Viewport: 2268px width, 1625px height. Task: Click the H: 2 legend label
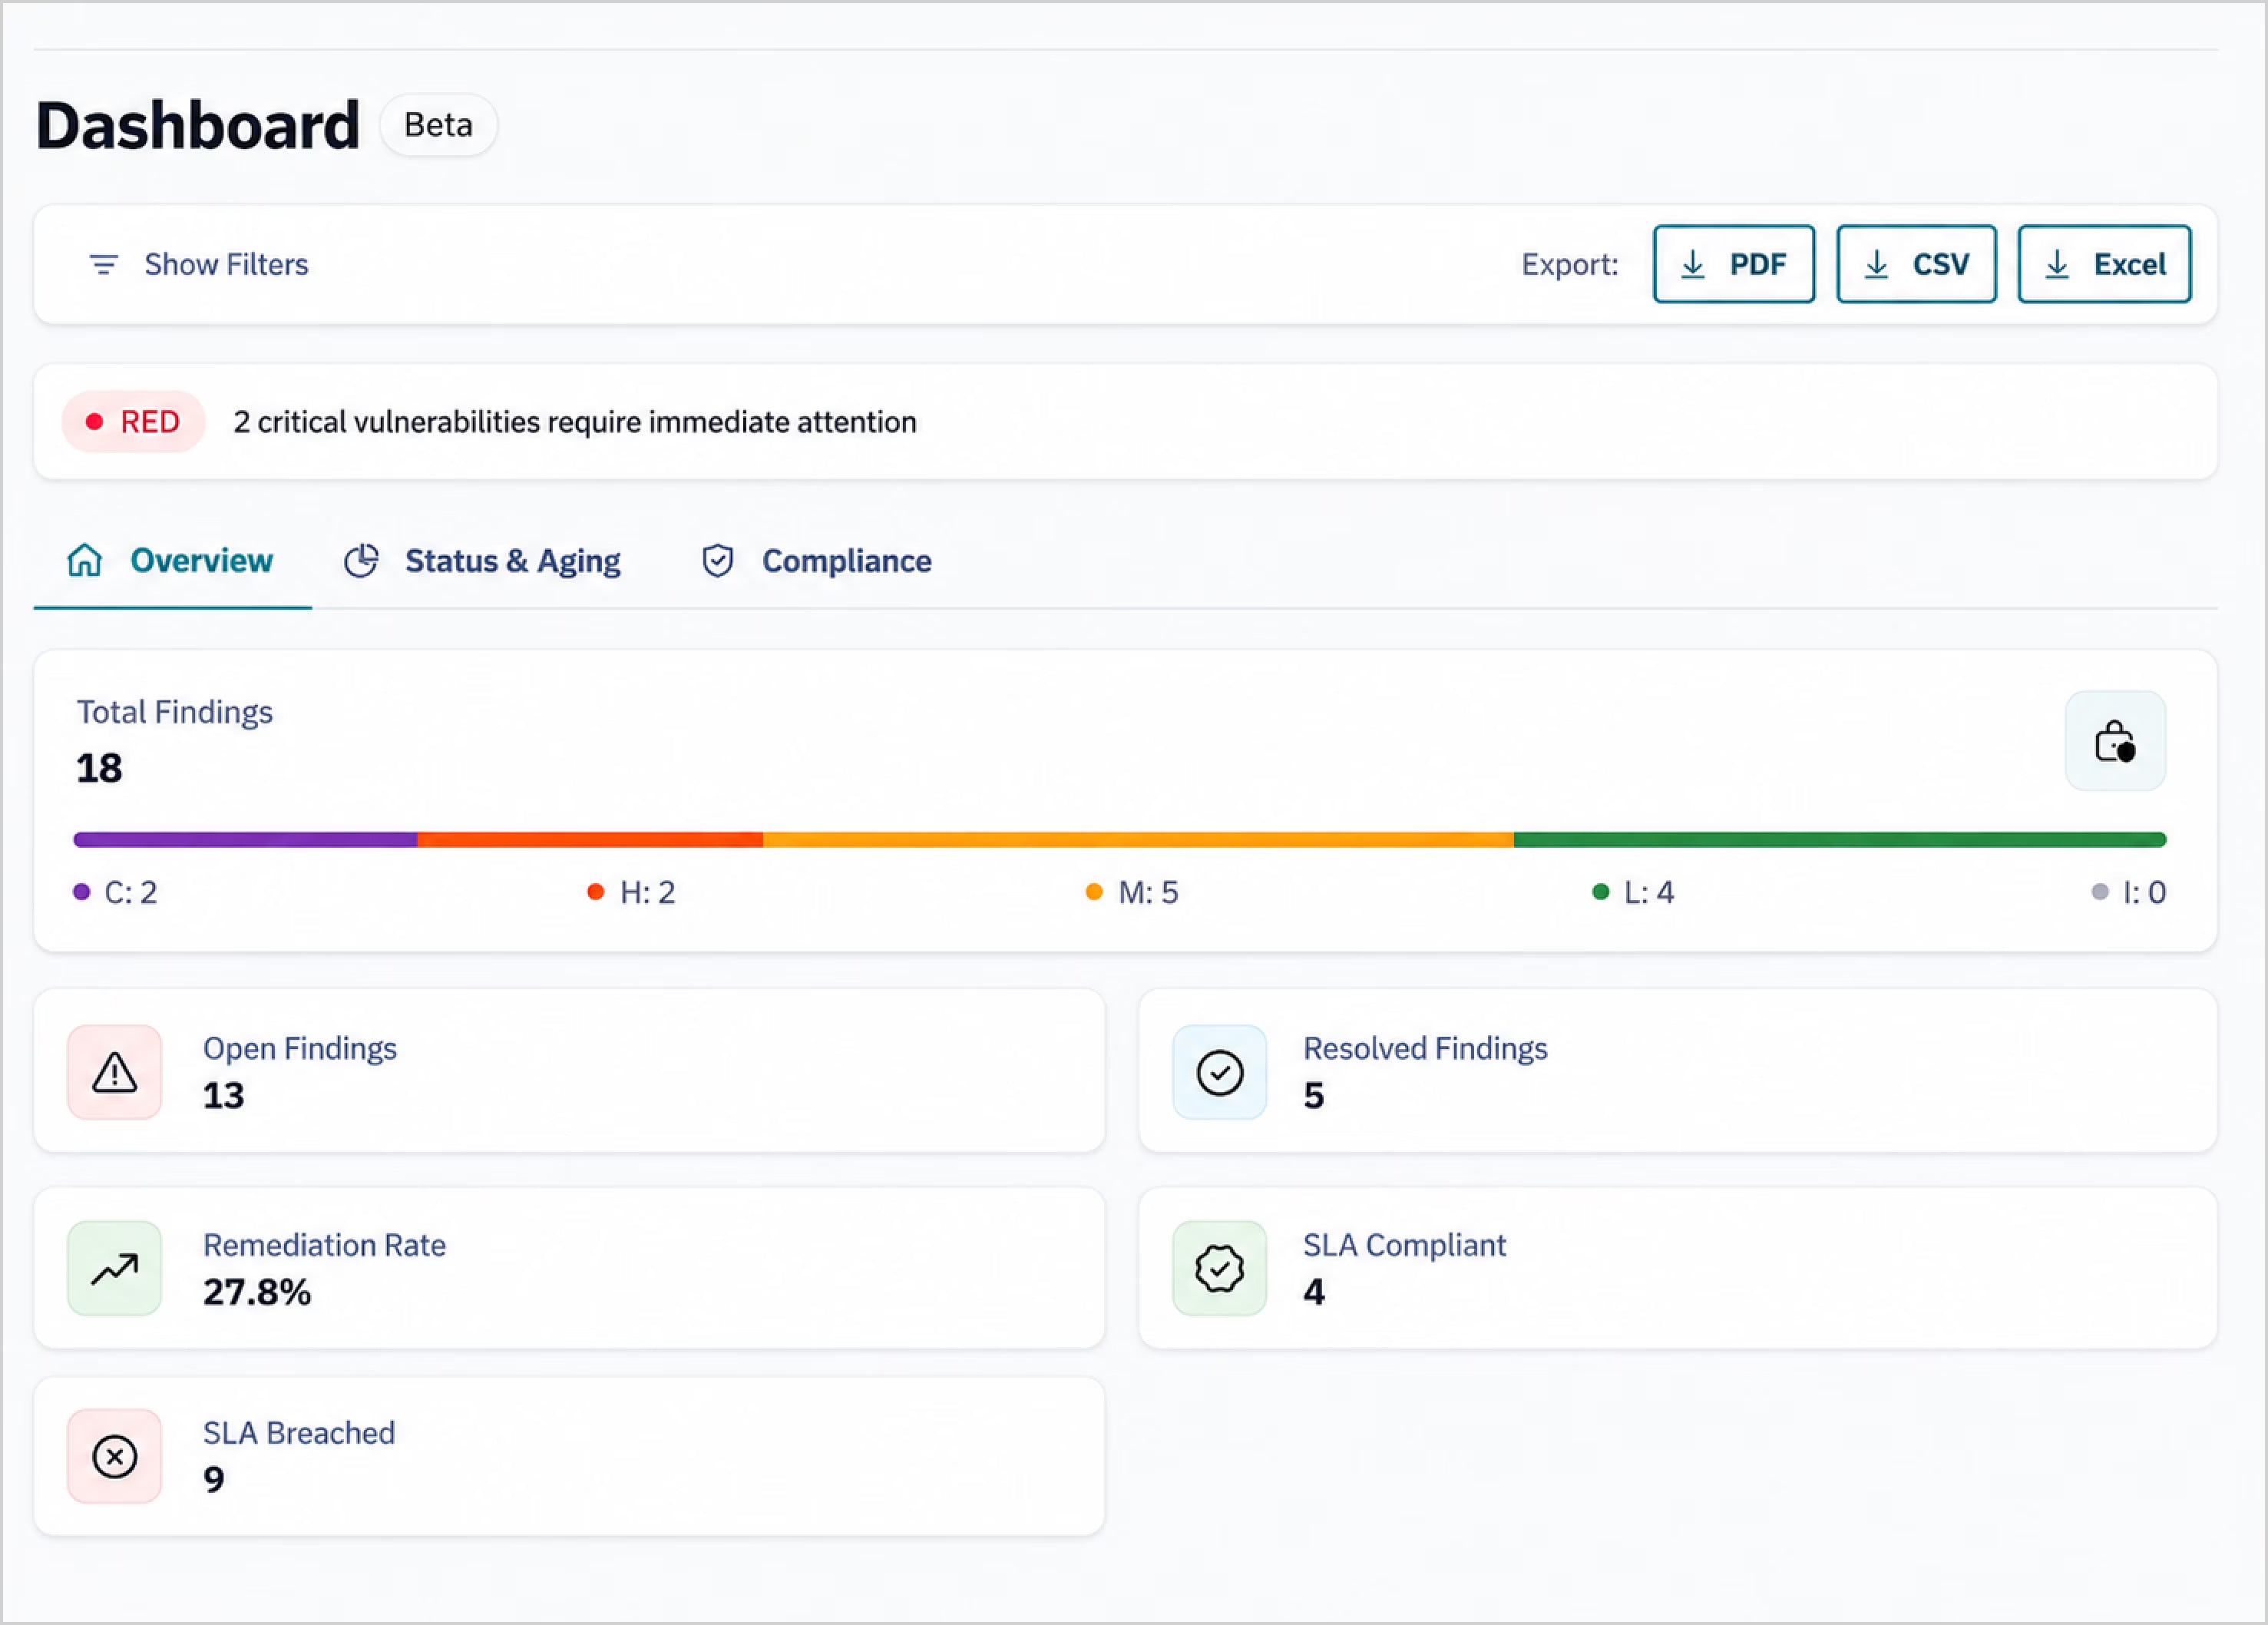(648, 892)
